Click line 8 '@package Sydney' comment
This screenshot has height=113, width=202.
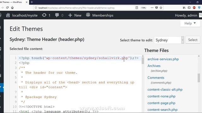tap(41, 97)
